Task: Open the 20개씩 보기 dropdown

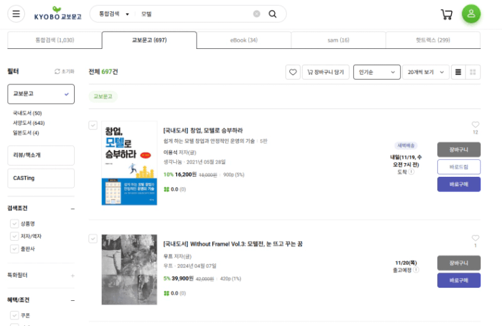Action: click(425, 72)
